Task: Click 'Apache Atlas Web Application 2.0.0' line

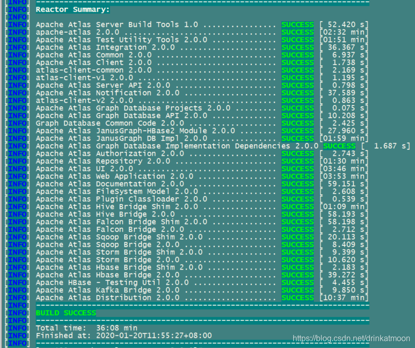Action: point(115,177)
